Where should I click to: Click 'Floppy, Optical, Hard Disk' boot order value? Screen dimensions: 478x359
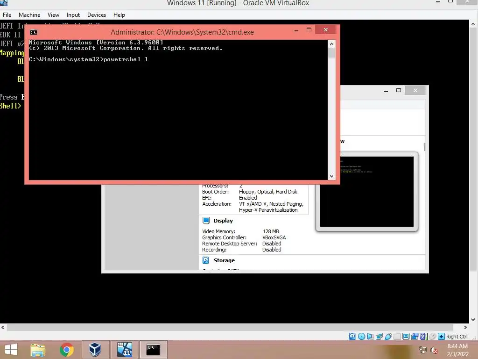pyautogui.click(x=268, y=192)
